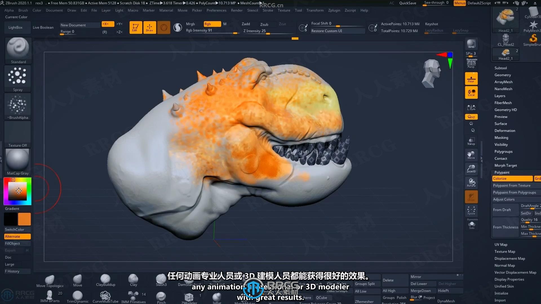Toggle Zadd sculpt mode

pos(246,24)
